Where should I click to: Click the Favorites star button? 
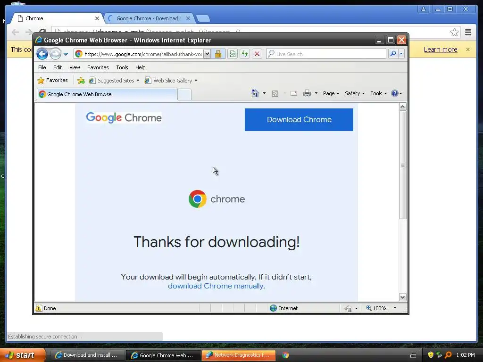(52, 80)
